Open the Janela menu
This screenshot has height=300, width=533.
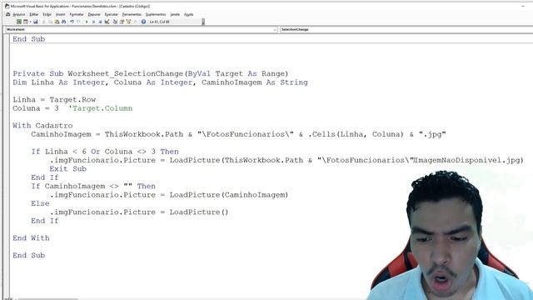pyautogui.click(x=175, y=15)
